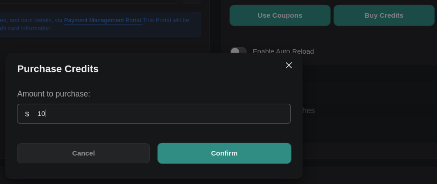Click the dollar sign currency symbol

tap(27, 114)
